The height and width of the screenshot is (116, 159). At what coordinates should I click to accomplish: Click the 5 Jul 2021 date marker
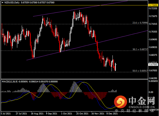[x=6, y=114]
